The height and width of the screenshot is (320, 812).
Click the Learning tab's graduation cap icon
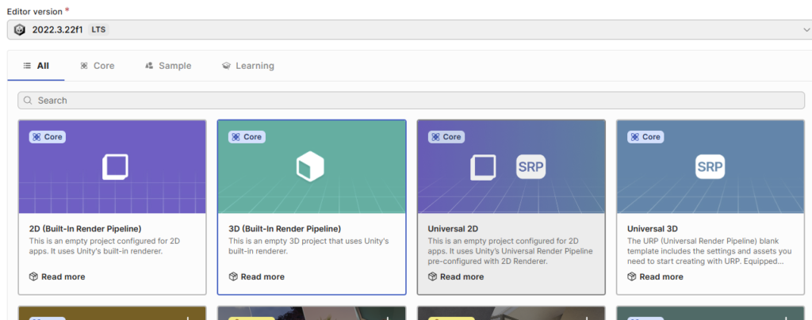click(226, 66)
